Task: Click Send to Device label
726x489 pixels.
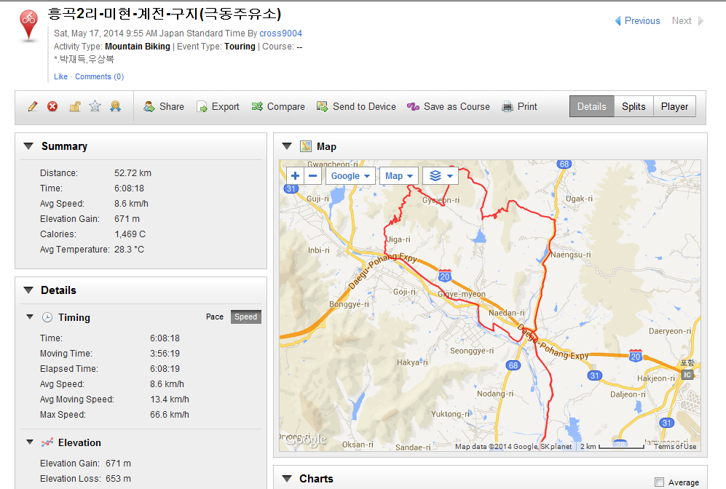Action: [x=364, y=106]
